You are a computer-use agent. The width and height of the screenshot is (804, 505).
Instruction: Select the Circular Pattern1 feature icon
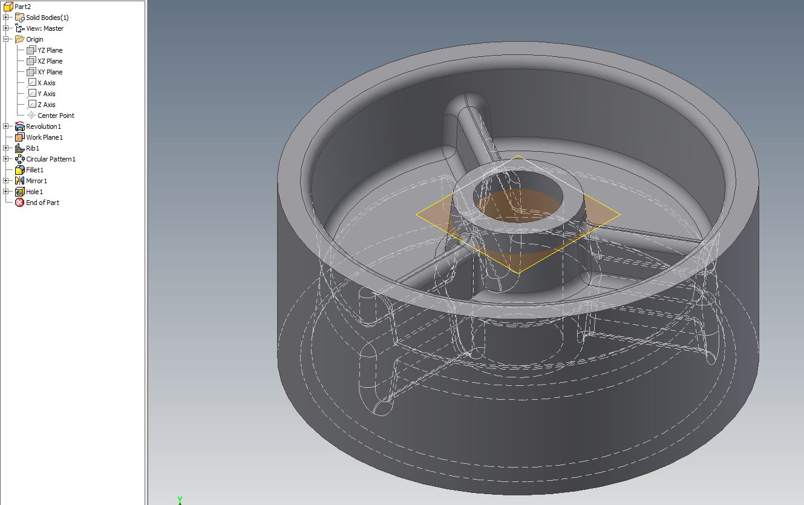pyautogui.click(x=19, y=159)
